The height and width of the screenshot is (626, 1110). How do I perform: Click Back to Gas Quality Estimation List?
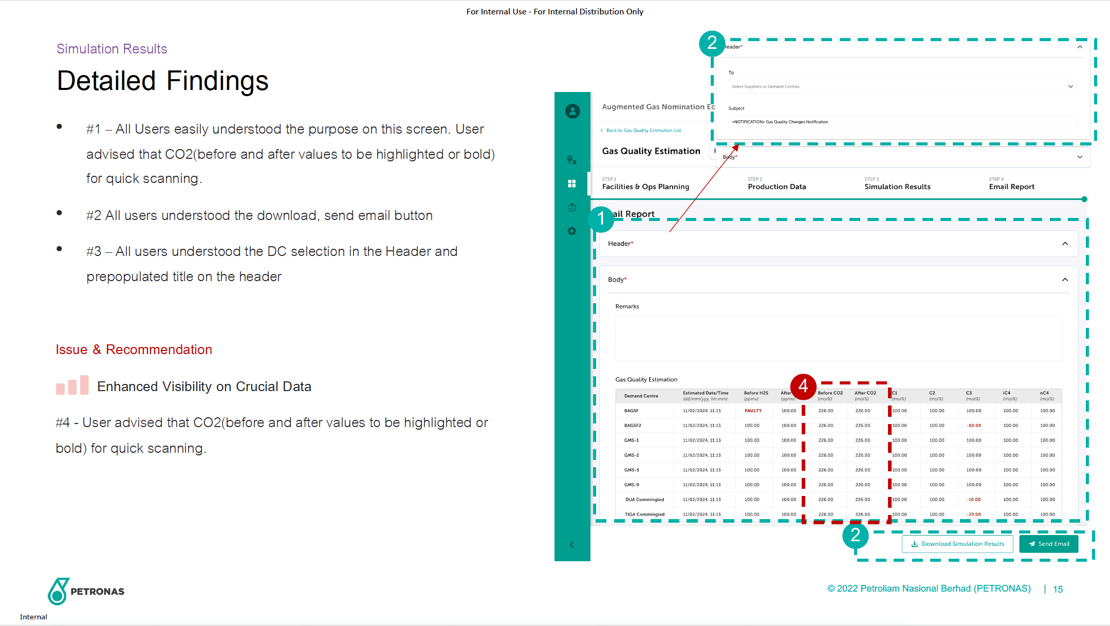click(x=642, y=131)
